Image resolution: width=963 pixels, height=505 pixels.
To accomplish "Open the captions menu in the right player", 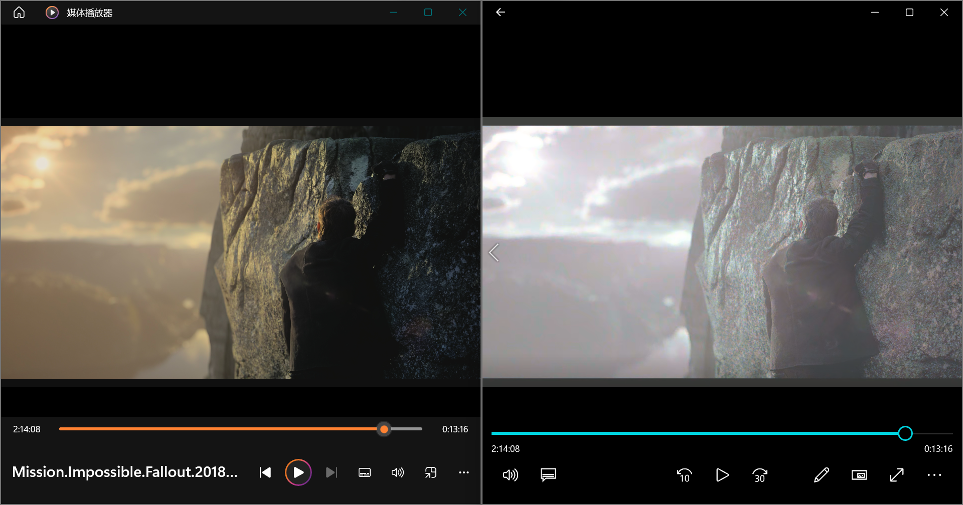I will point(548,475).
